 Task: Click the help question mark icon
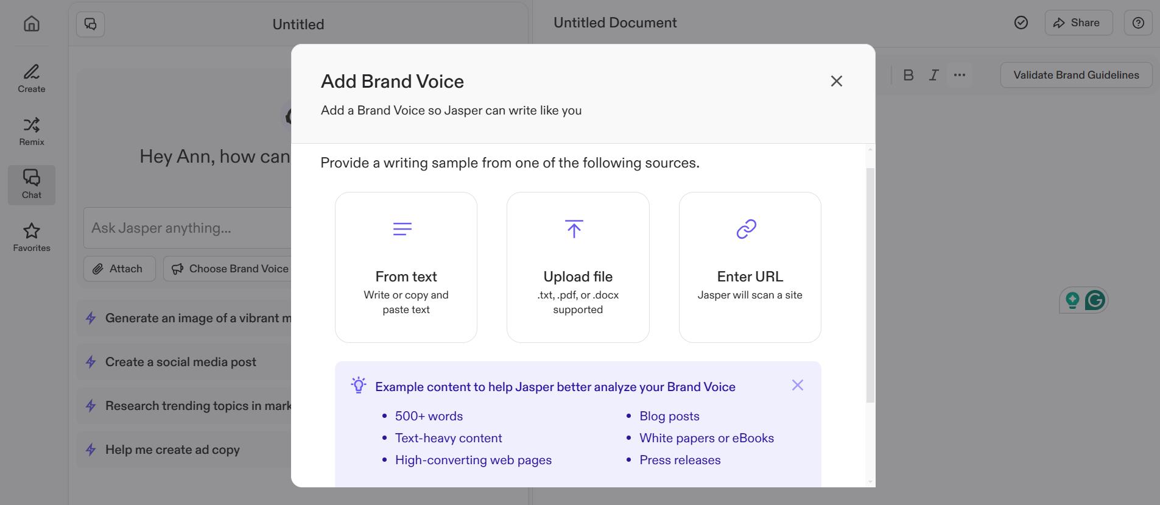pos(1137,23)
